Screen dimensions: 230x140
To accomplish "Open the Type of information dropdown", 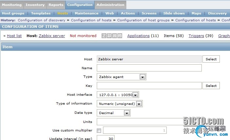I will tap(120, 104).
